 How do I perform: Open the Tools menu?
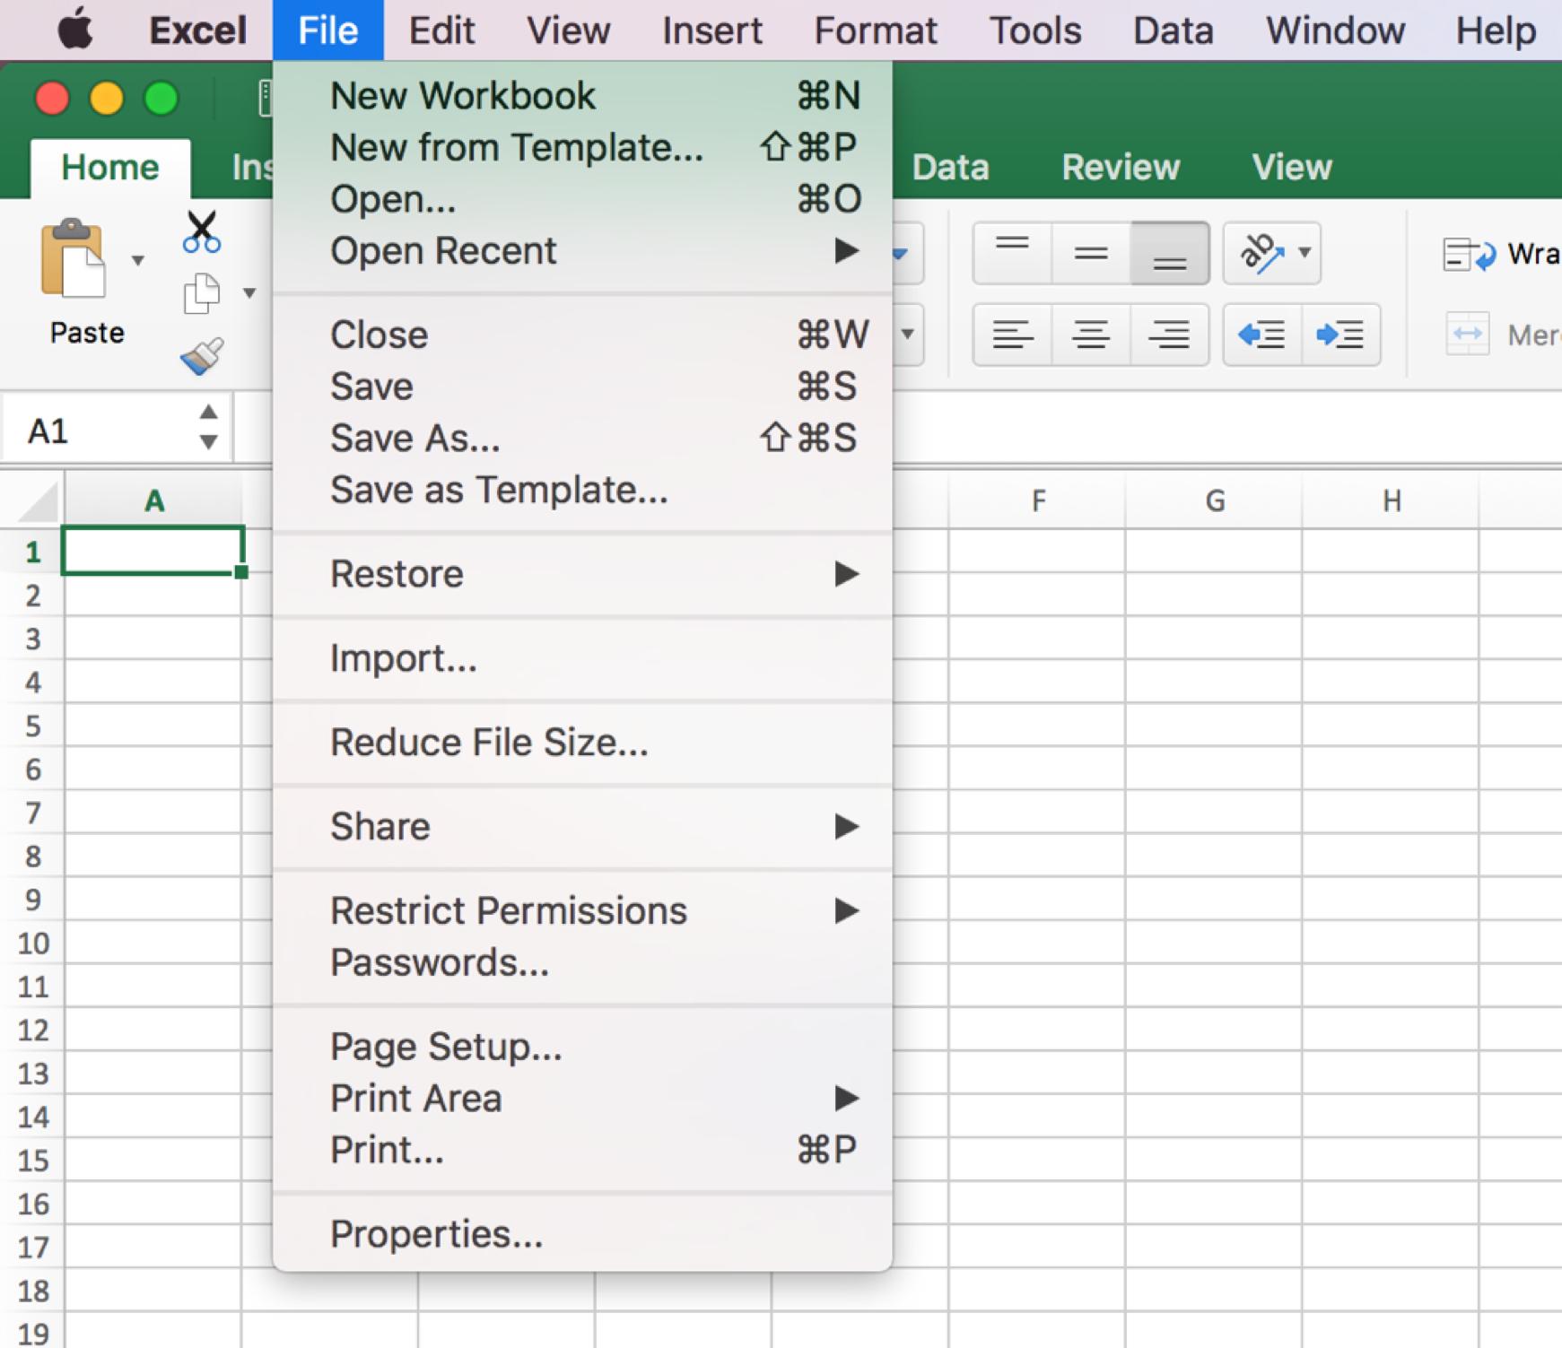pos(1035,30)
